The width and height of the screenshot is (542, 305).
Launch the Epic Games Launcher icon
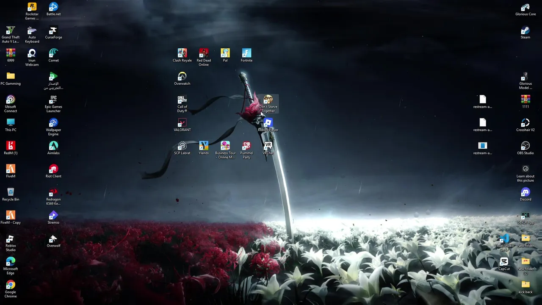click(x=53, y=103)
